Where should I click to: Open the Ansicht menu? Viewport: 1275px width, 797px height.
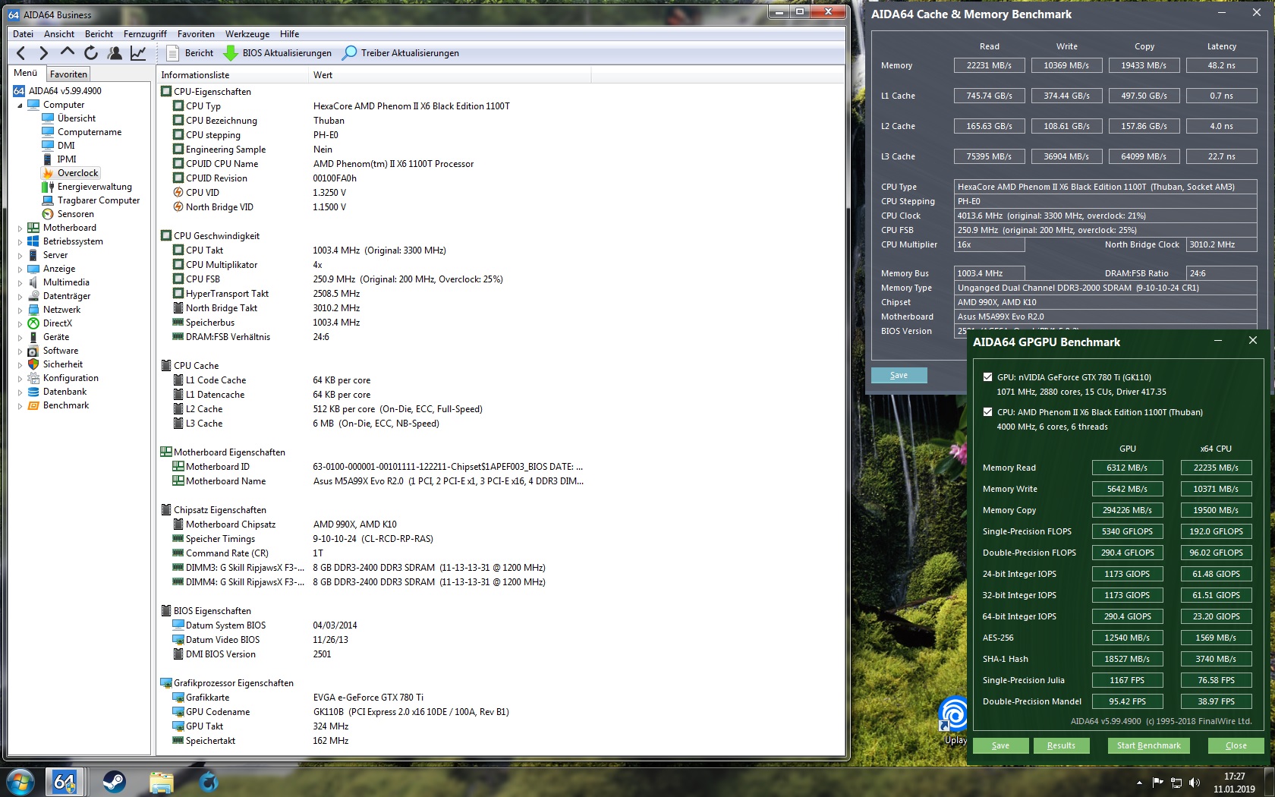(59, 34)
